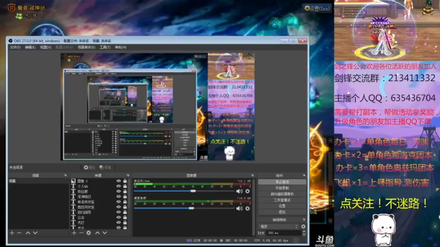Click the game 设置(Ins) button
The width and height of the screenshot is (440, 247).
(317, 8)
